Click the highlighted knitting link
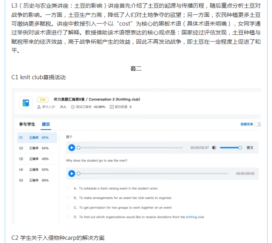This screenshot has width=272, height=243. pyautogui.click(x=191, y=217)
